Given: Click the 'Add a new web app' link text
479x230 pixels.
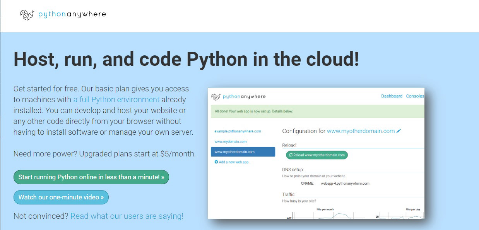Looking at the screenshot, I should tap(234, 162).
